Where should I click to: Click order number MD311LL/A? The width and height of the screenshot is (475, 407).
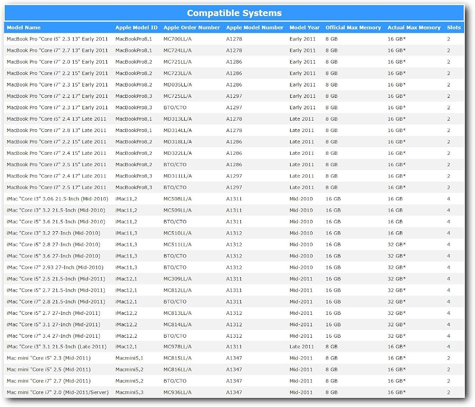178,176
